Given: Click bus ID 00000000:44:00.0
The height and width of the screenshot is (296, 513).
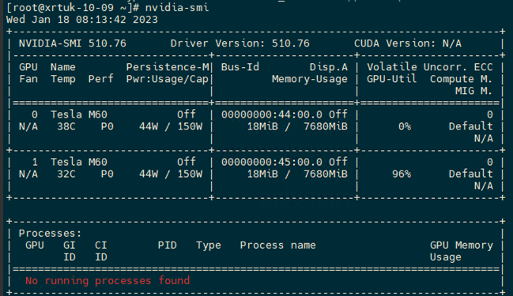Looking at the screenshot, I should coord(272,114).
